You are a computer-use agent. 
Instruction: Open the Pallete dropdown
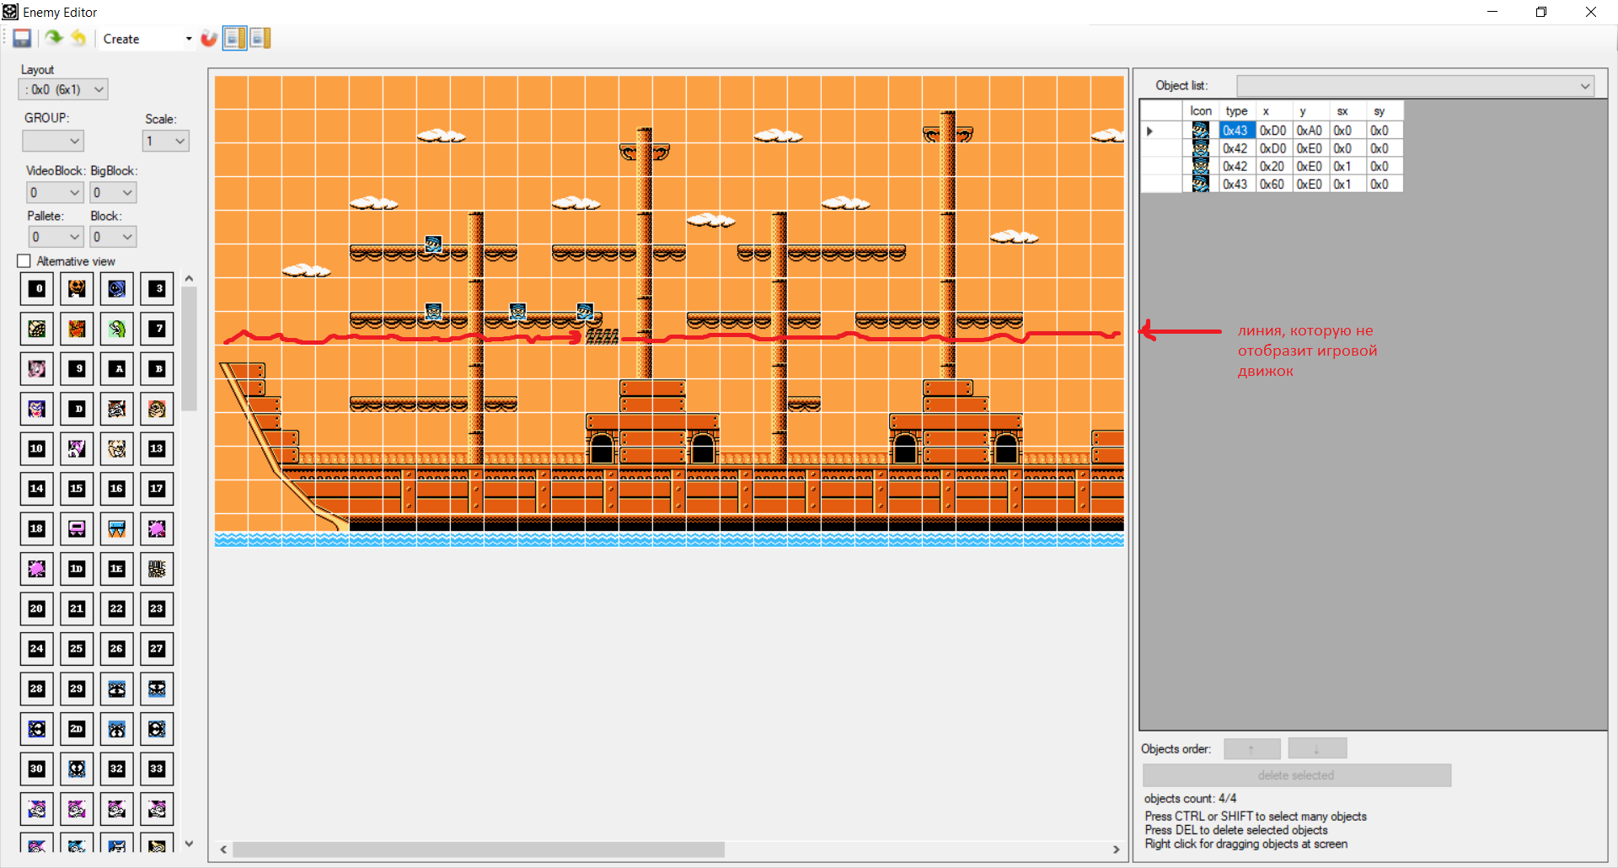(56, 237)
